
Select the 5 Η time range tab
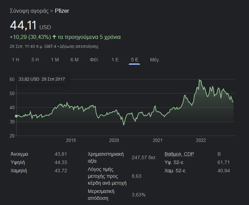(35, 60)
